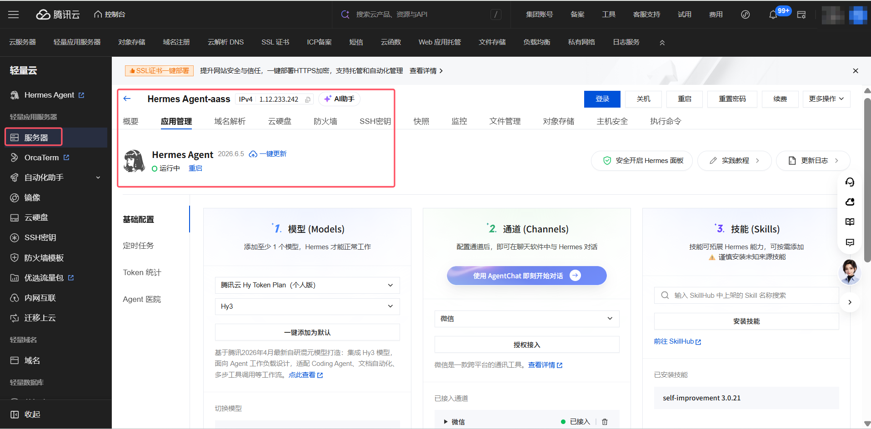Screen dimensions: 871x429
Task: Open the 实践教程 tutorial button
Action: coord(735,161)
